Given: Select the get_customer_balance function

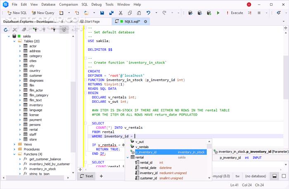Looking at the screenshot, I should click(x=45, y=159).
